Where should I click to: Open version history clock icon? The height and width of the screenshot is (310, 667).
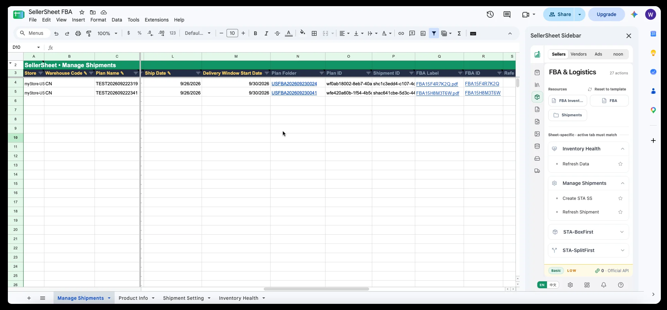(x=490, y=14)
